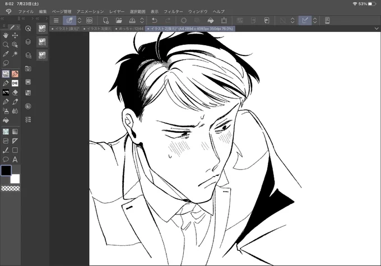Screen dimensions: 381x266
Task: Toggle the highlighted touch gesture pen button
Action: coord(69,21)
